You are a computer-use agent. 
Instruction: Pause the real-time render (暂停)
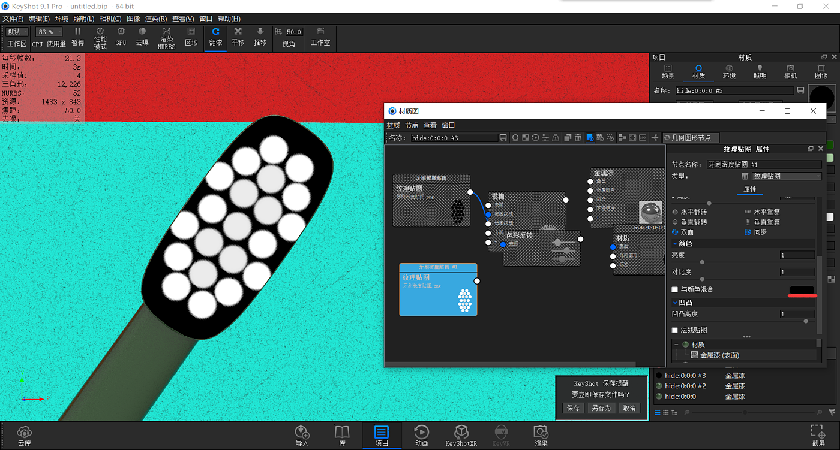coord(77,37)
